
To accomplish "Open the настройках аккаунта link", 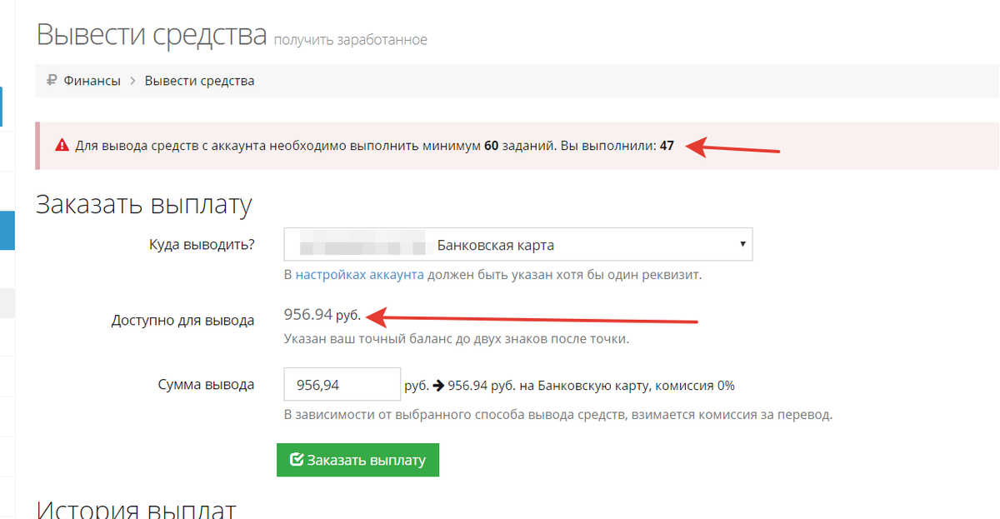I will tap(360, 274).
